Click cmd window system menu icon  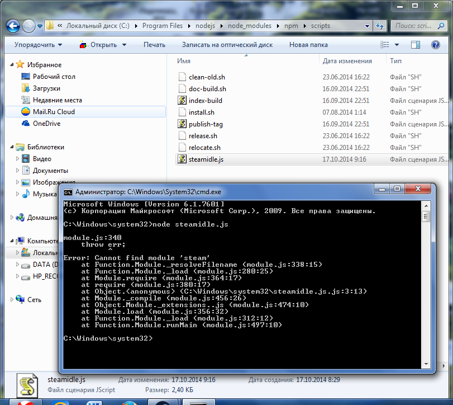[68, 191]
